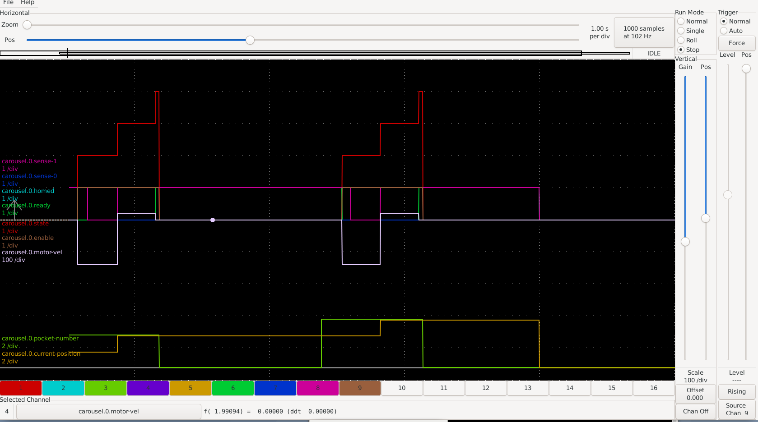
Task: Open the Help menu
Action: (x=28, y=2)
